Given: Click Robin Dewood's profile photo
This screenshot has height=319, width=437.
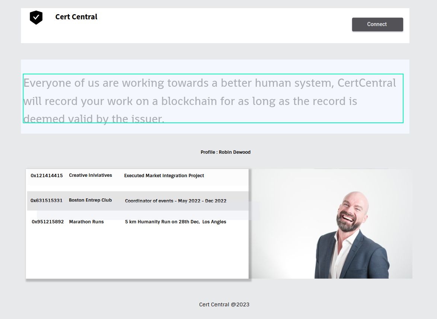Looking at the screenshot, I should click(331, 223).
